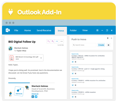This screenshot has width=116, height=101.
Task: Click the Outlook logo icon
Action: pos(8,30)
